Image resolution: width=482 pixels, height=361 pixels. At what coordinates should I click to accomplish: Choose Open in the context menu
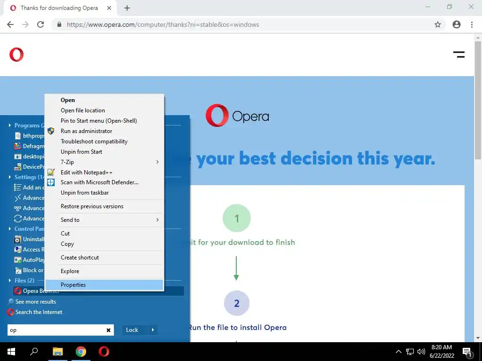104,100
